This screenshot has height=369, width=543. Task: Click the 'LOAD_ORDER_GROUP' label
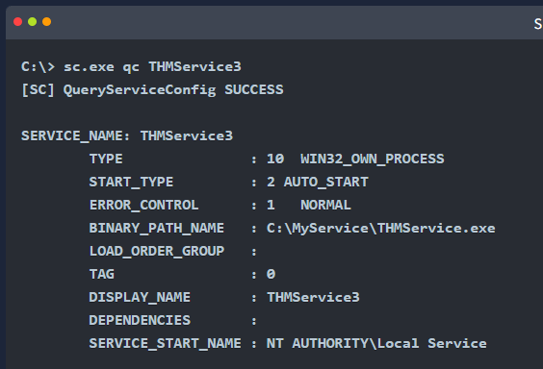point(157,251)
